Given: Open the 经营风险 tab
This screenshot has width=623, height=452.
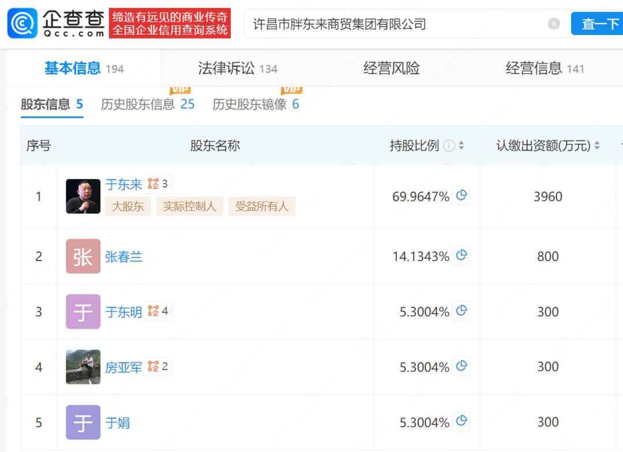Looking at the screenshot, I should coord(391,68).
